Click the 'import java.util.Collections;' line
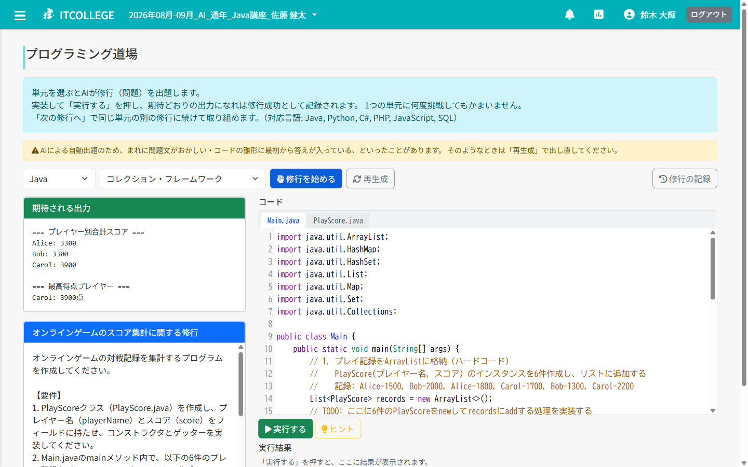 337,311
